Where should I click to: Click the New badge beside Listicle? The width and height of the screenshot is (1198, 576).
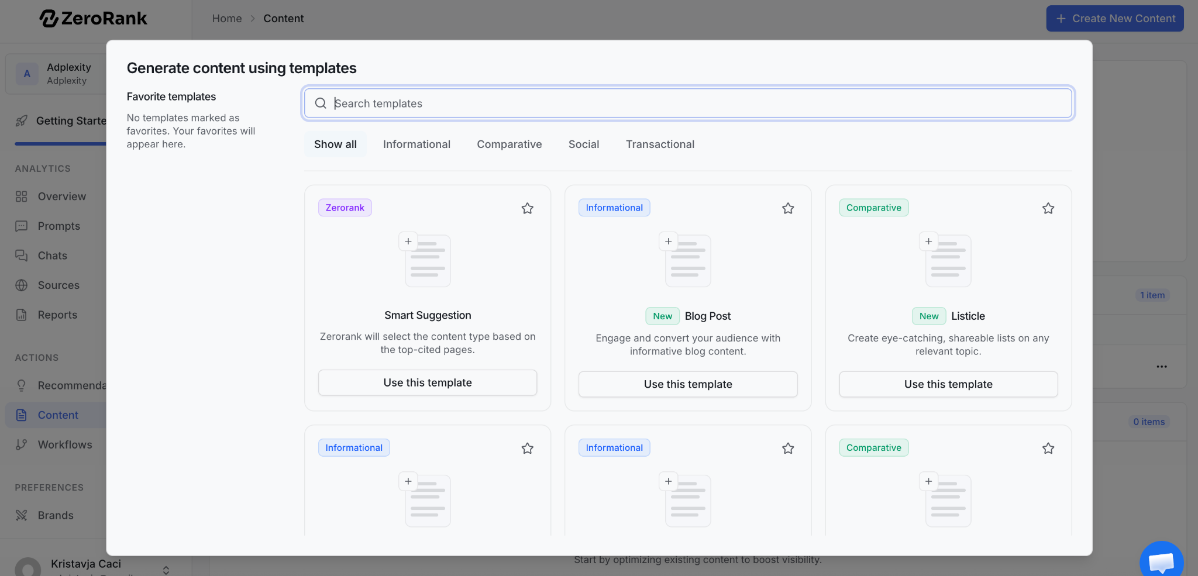(x=929, y=316)
